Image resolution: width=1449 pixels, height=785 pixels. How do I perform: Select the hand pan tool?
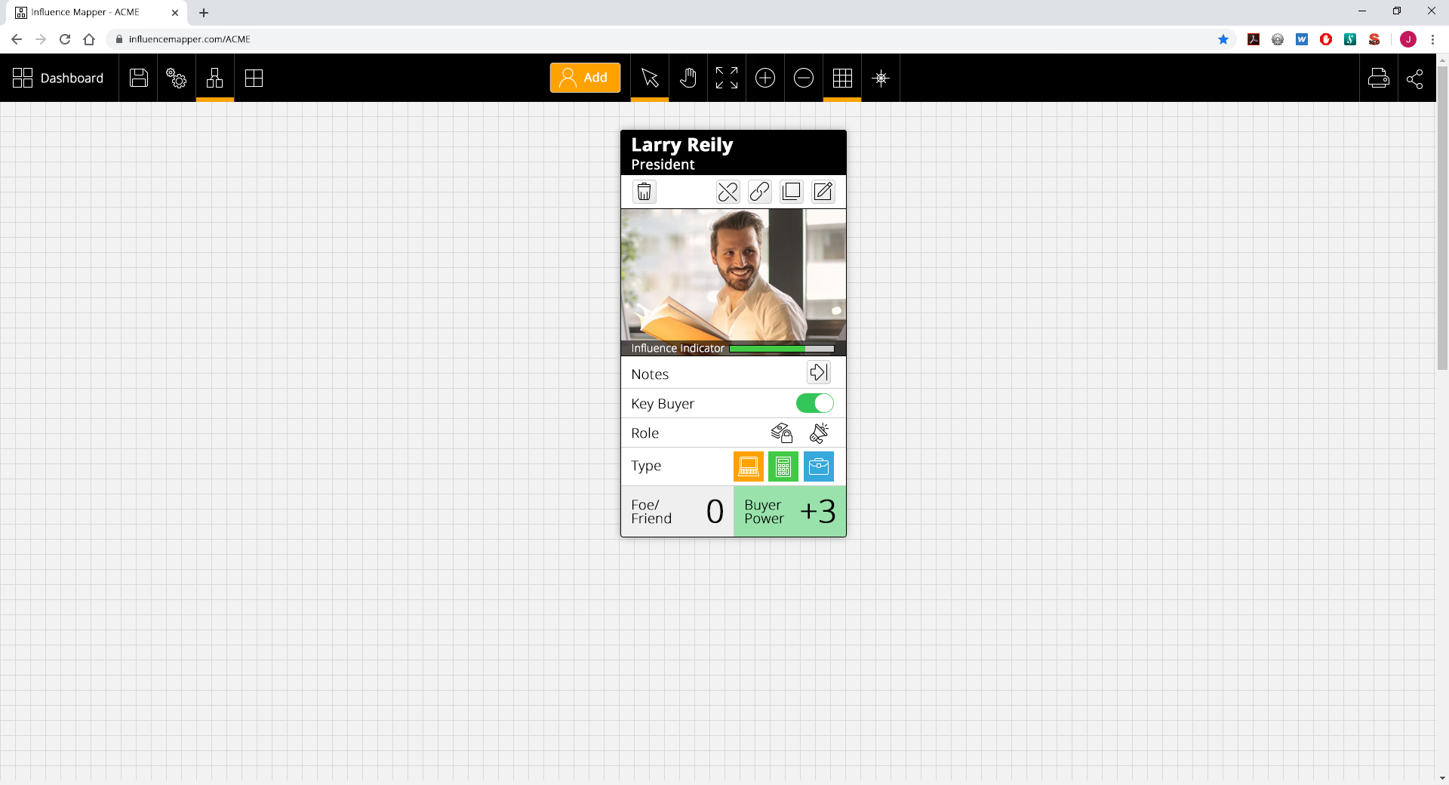point(688,78)
